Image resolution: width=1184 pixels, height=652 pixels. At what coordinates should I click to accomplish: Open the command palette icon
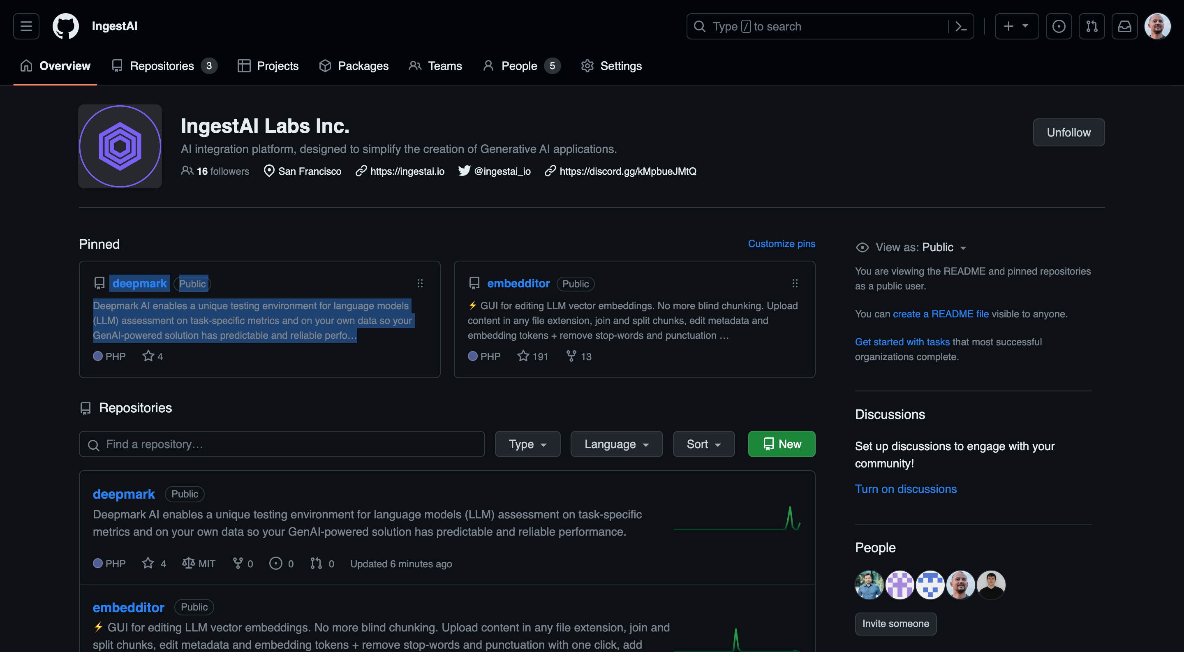[x=961, y=26]
